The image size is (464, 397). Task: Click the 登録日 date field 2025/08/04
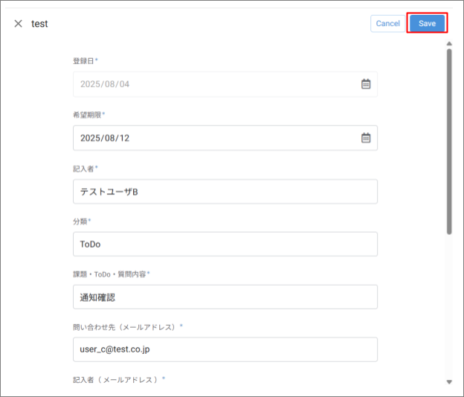tap(225, 84)
